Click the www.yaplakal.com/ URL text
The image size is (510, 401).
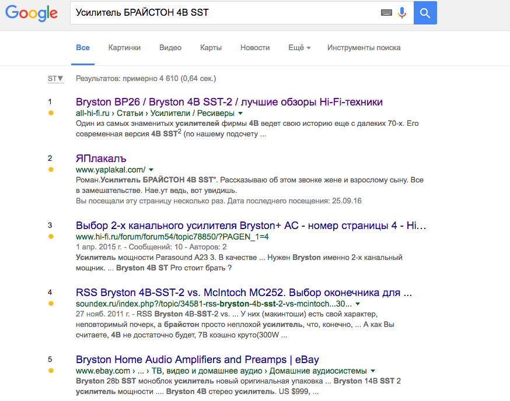[111, 170]
